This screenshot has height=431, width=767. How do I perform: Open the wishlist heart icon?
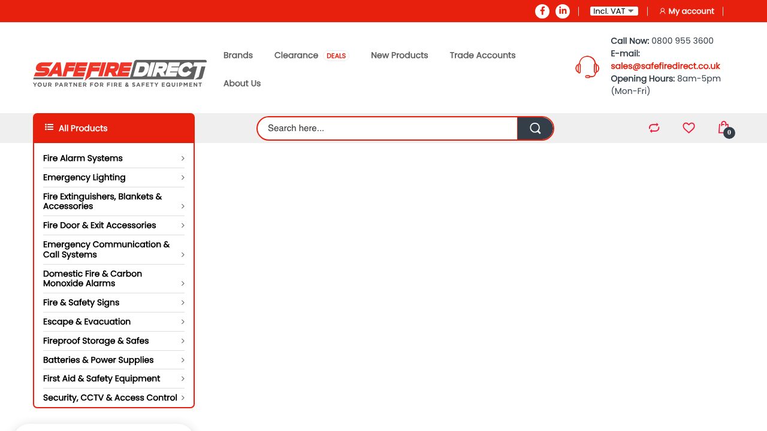tap(689, 128)
